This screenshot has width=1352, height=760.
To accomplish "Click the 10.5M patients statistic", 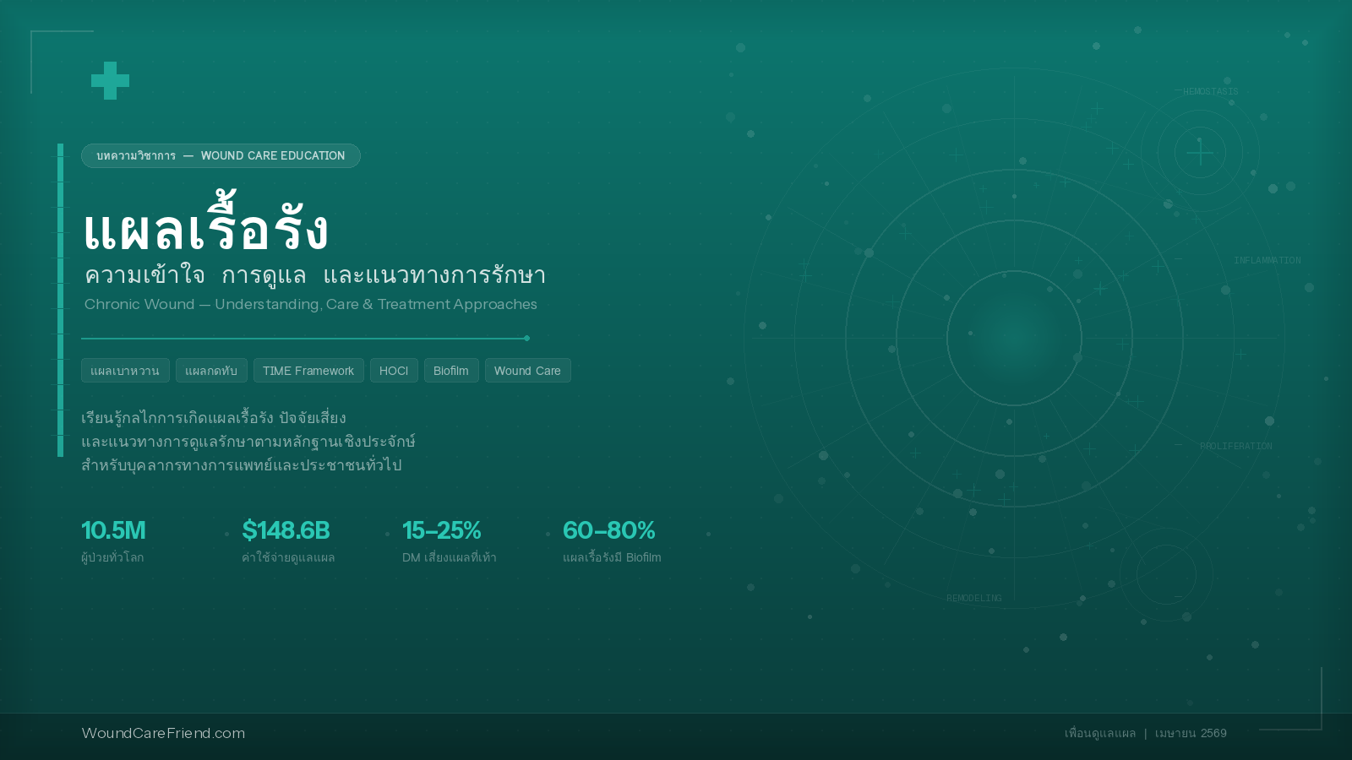I will pos(113,530).
